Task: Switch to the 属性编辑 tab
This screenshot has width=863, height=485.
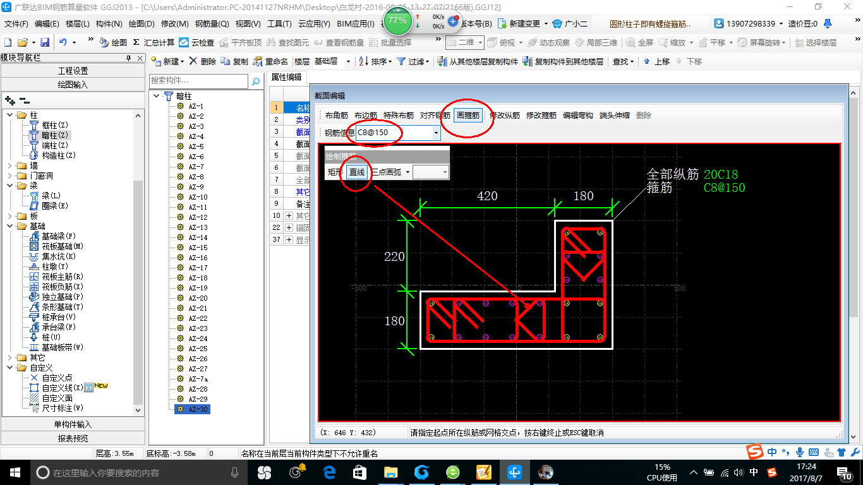Action: 287,77
